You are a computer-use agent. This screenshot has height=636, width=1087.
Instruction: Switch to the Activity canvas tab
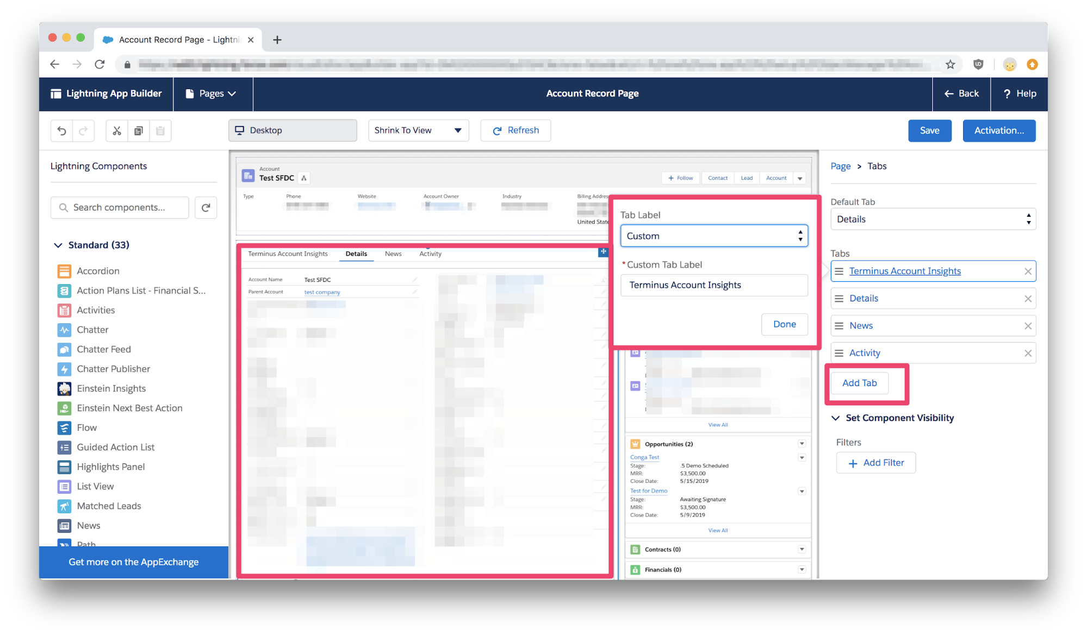[430, 254]
